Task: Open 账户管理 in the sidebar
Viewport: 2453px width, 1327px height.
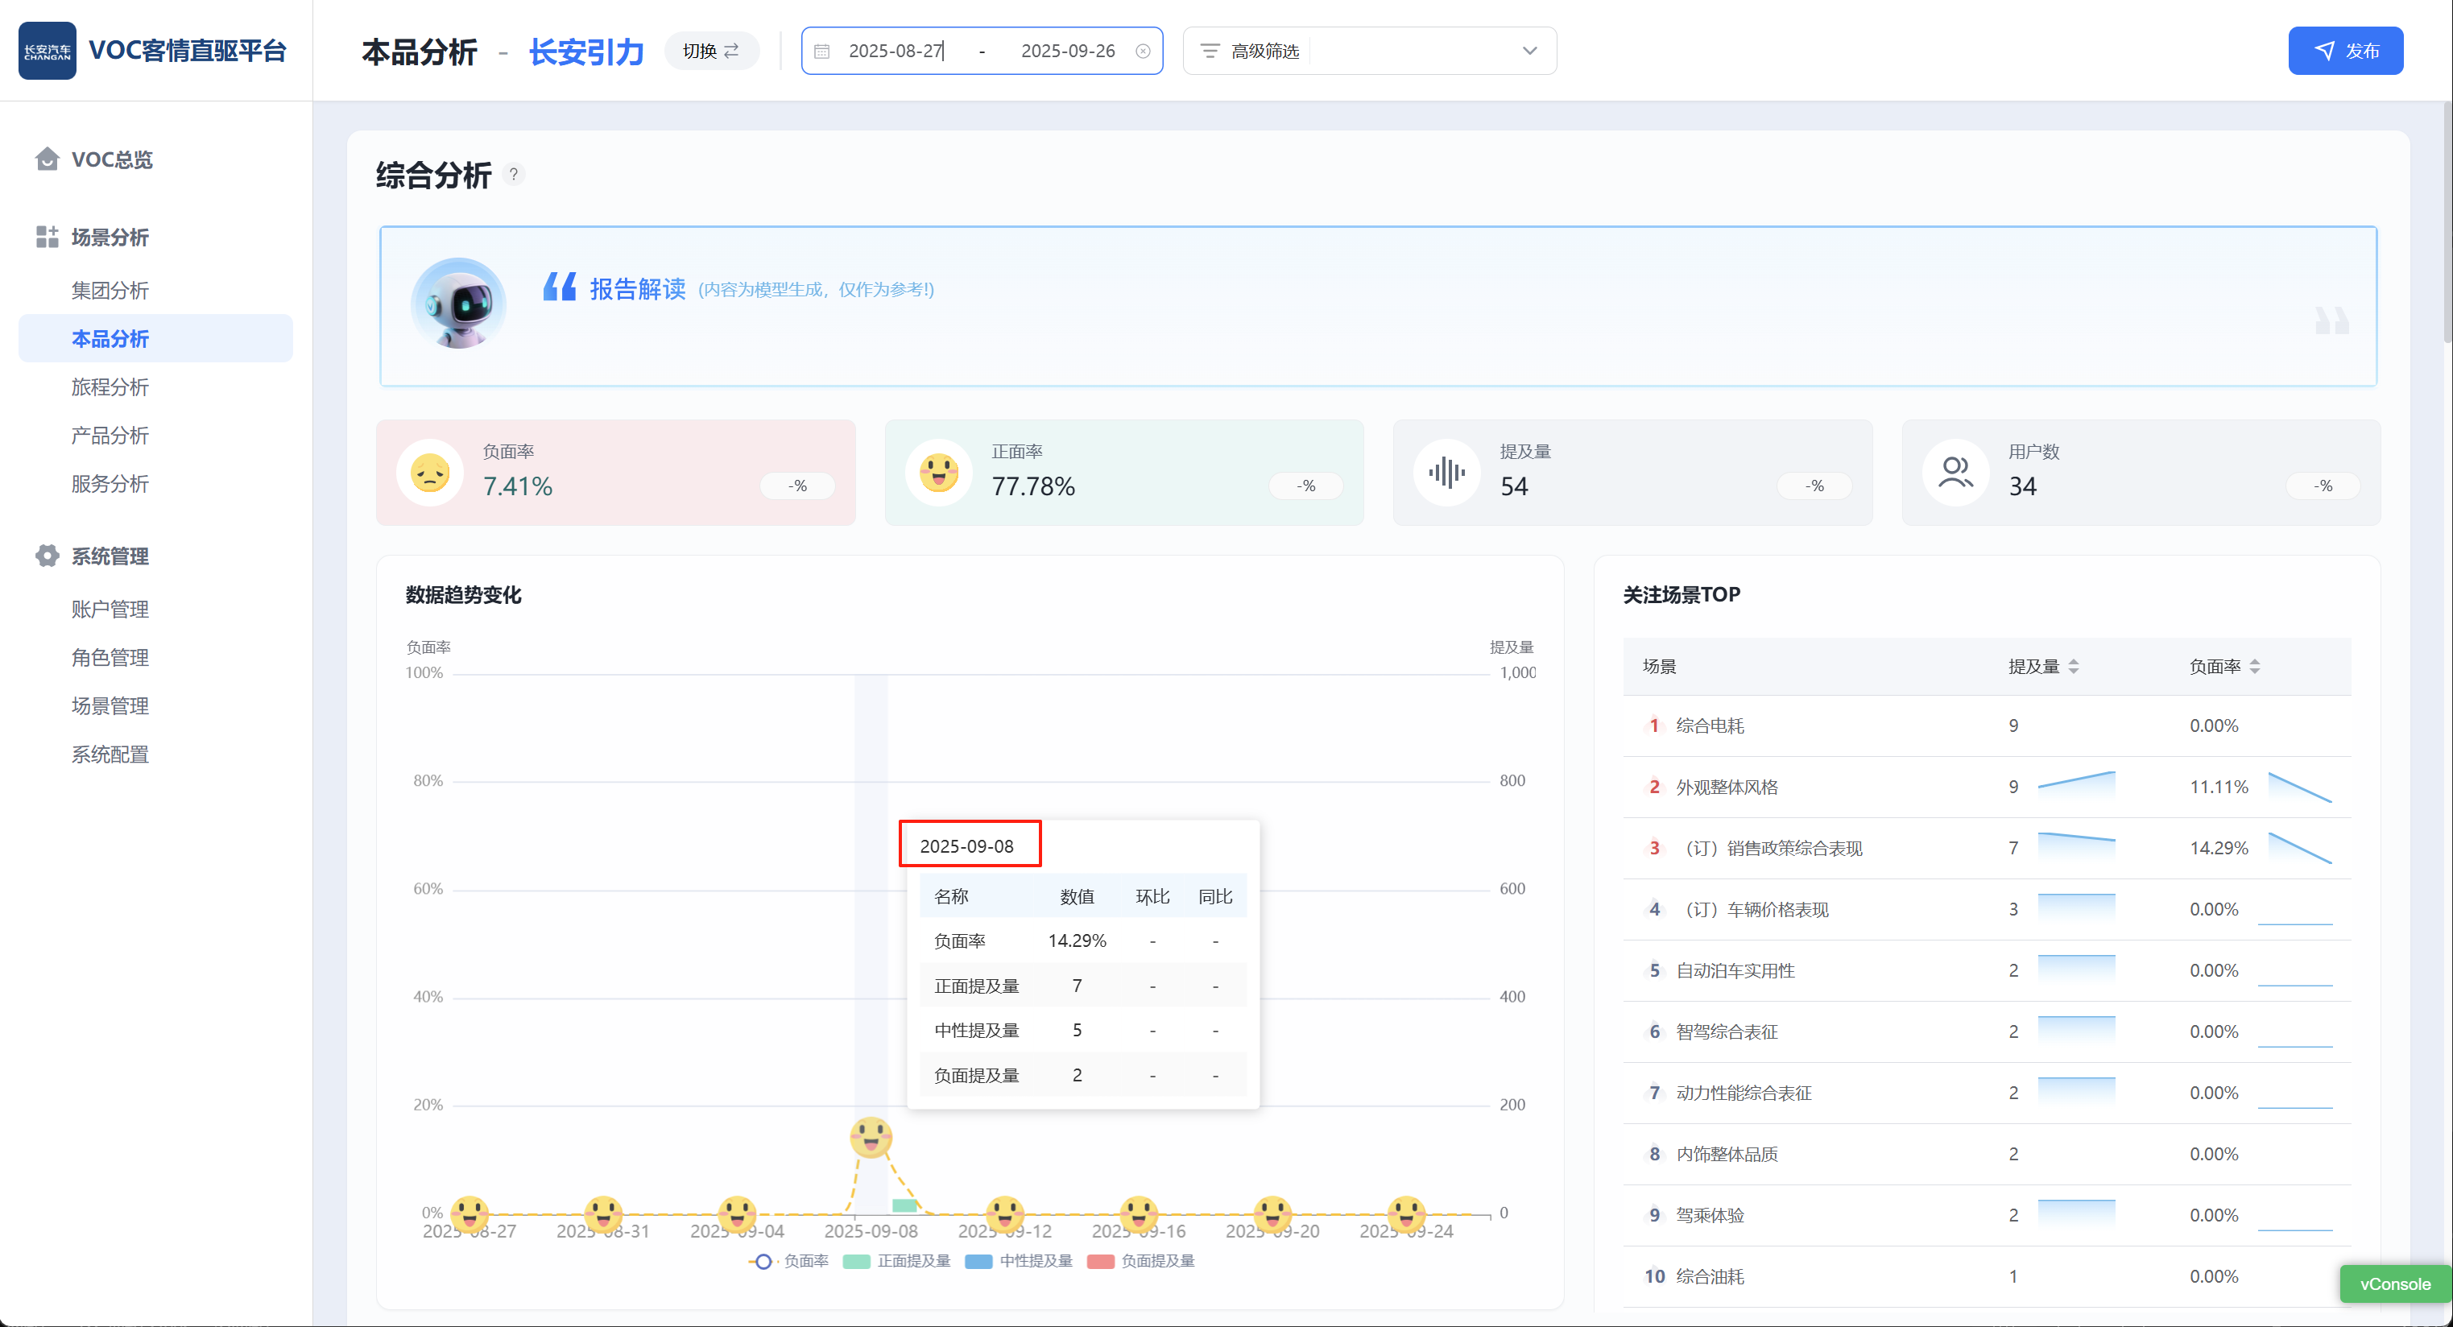Action: [110, 610]
